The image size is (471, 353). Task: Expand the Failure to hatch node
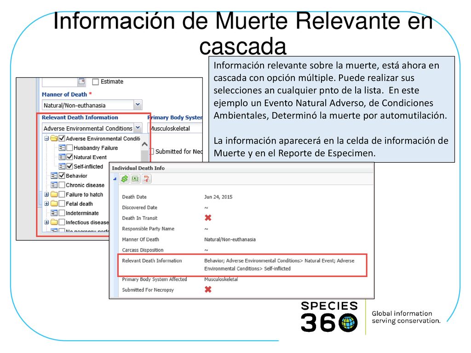tap(46, 194)
